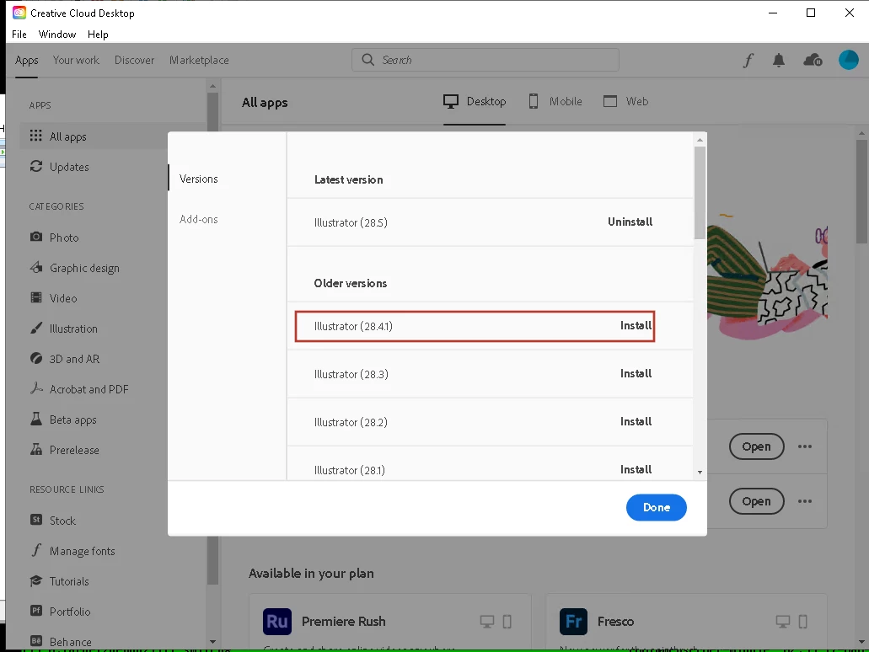Click the Fresco app icon
Viewport: 869px width, 652px height.
point(574,621)
